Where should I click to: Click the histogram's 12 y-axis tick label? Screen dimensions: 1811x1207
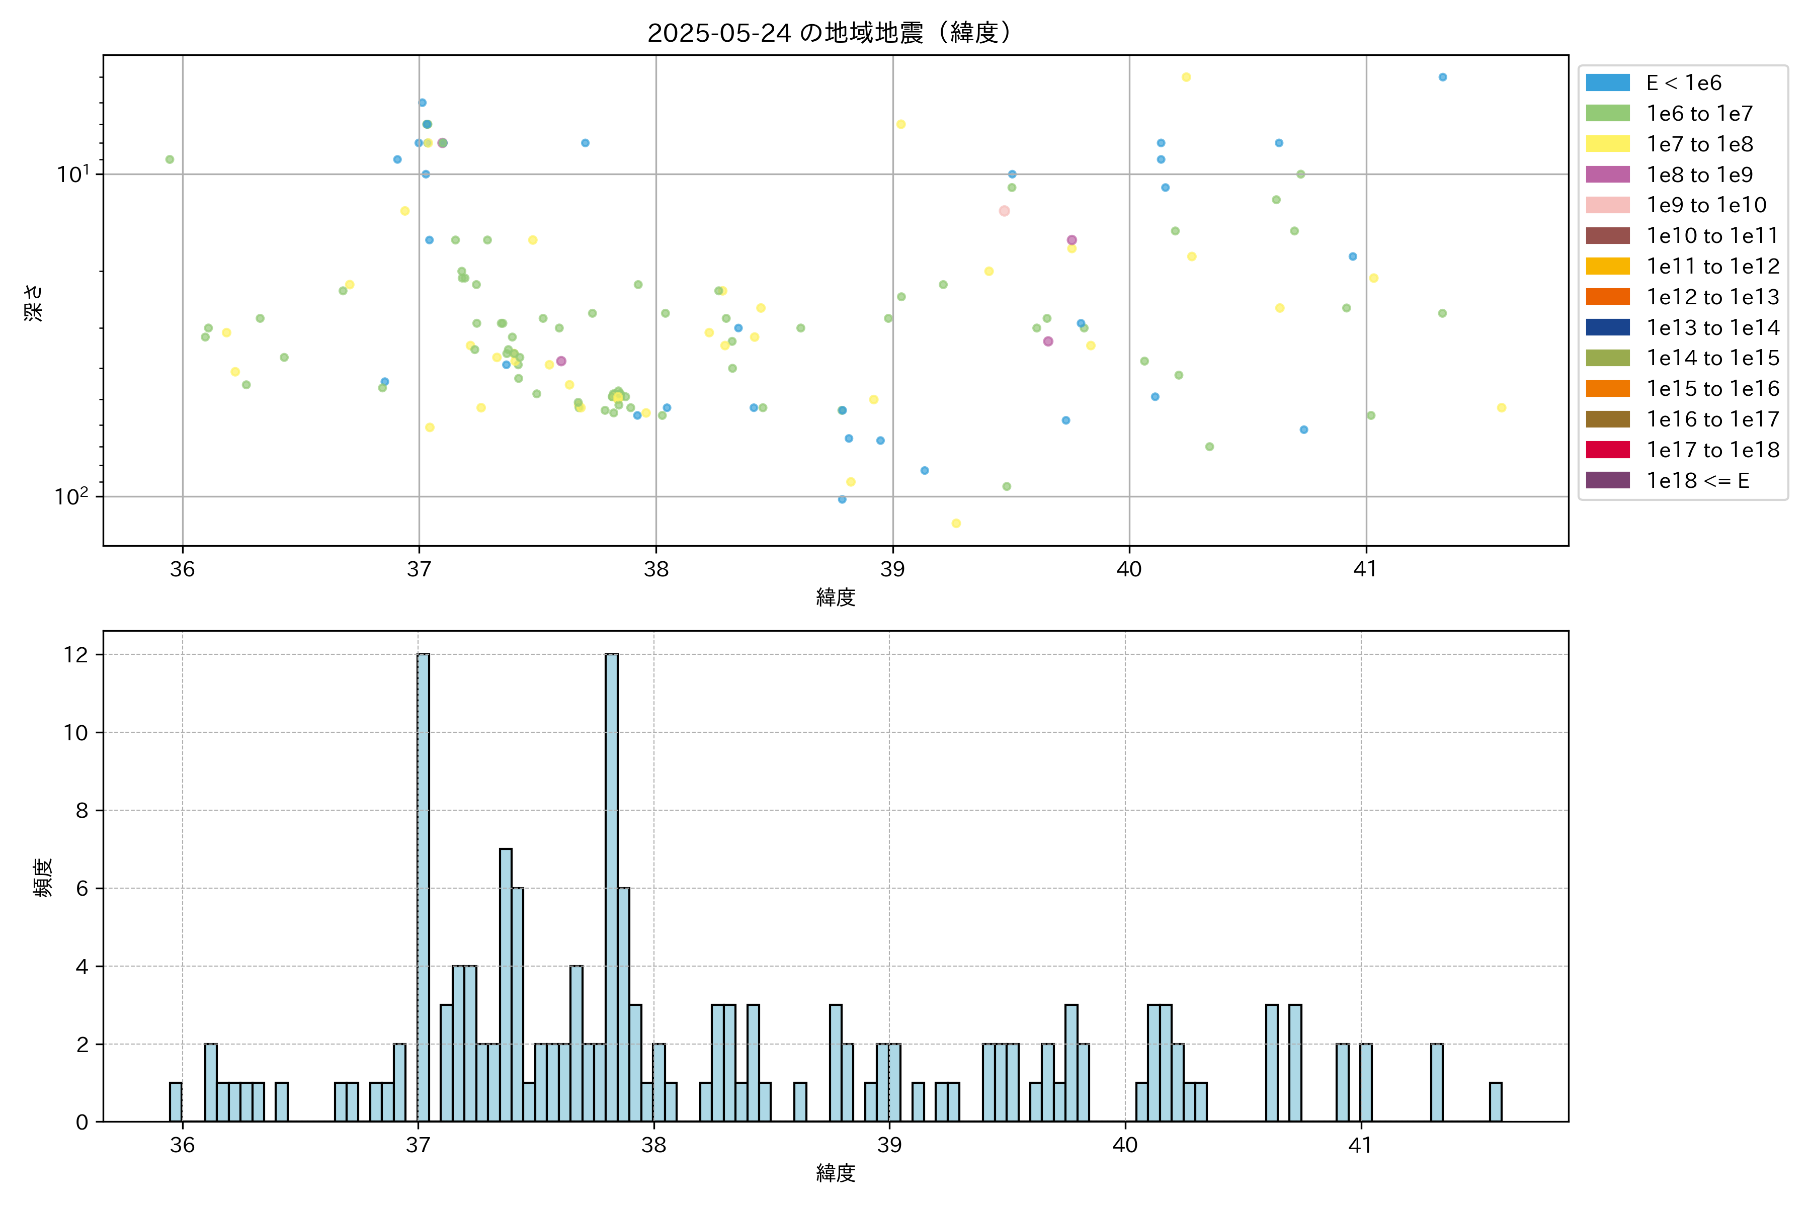pos(75,655)
